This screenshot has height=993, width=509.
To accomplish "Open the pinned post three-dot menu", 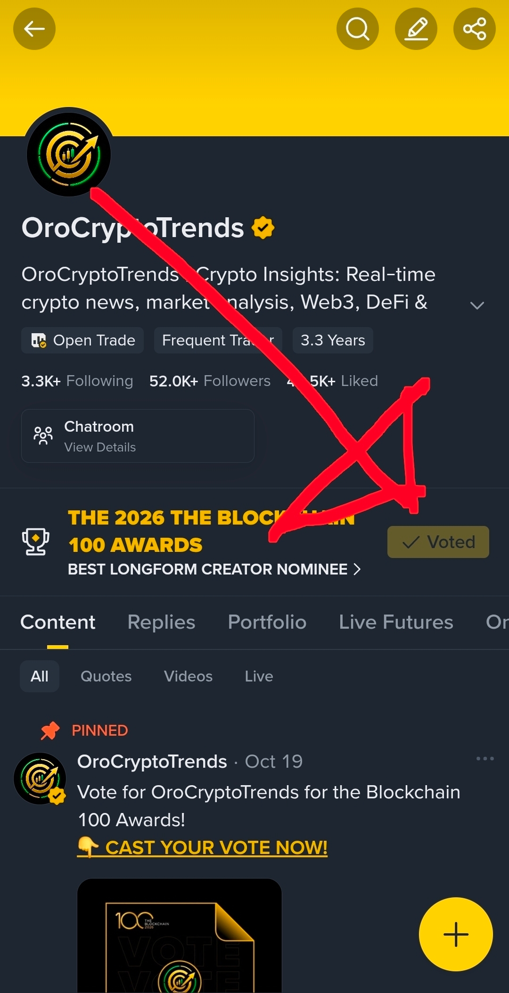I will (x=485, y=758).
